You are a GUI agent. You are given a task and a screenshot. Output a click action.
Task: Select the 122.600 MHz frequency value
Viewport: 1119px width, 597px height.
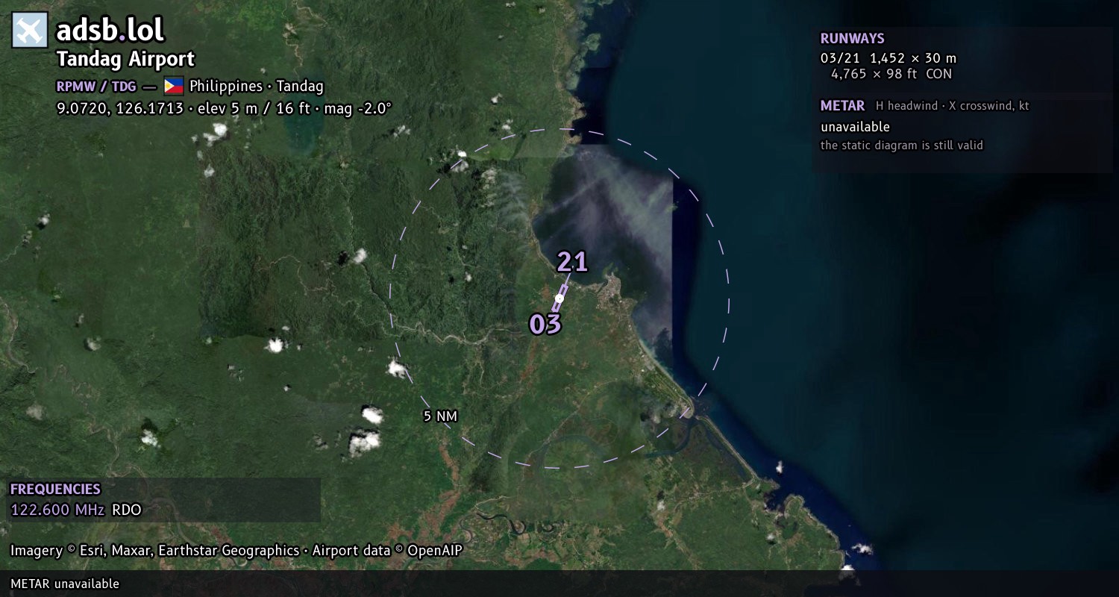tap(57, 510)
